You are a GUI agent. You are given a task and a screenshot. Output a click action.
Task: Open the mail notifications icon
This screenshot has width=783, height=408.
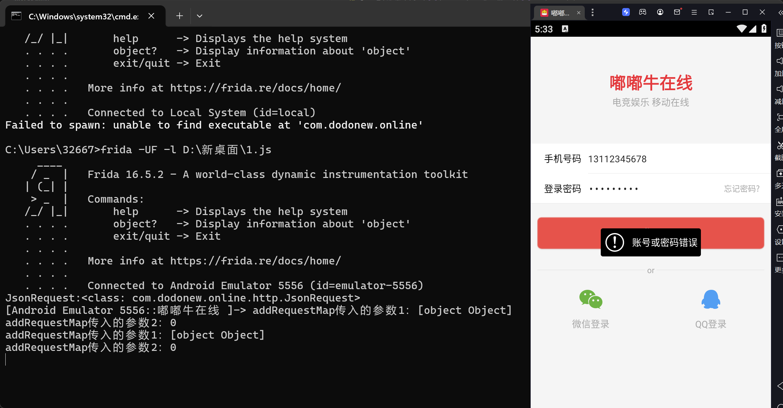point(677,12)
